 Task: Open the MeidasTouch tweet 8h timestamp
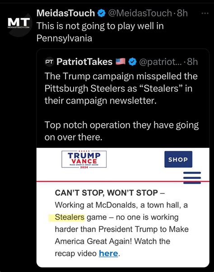(x=182, y=13)
